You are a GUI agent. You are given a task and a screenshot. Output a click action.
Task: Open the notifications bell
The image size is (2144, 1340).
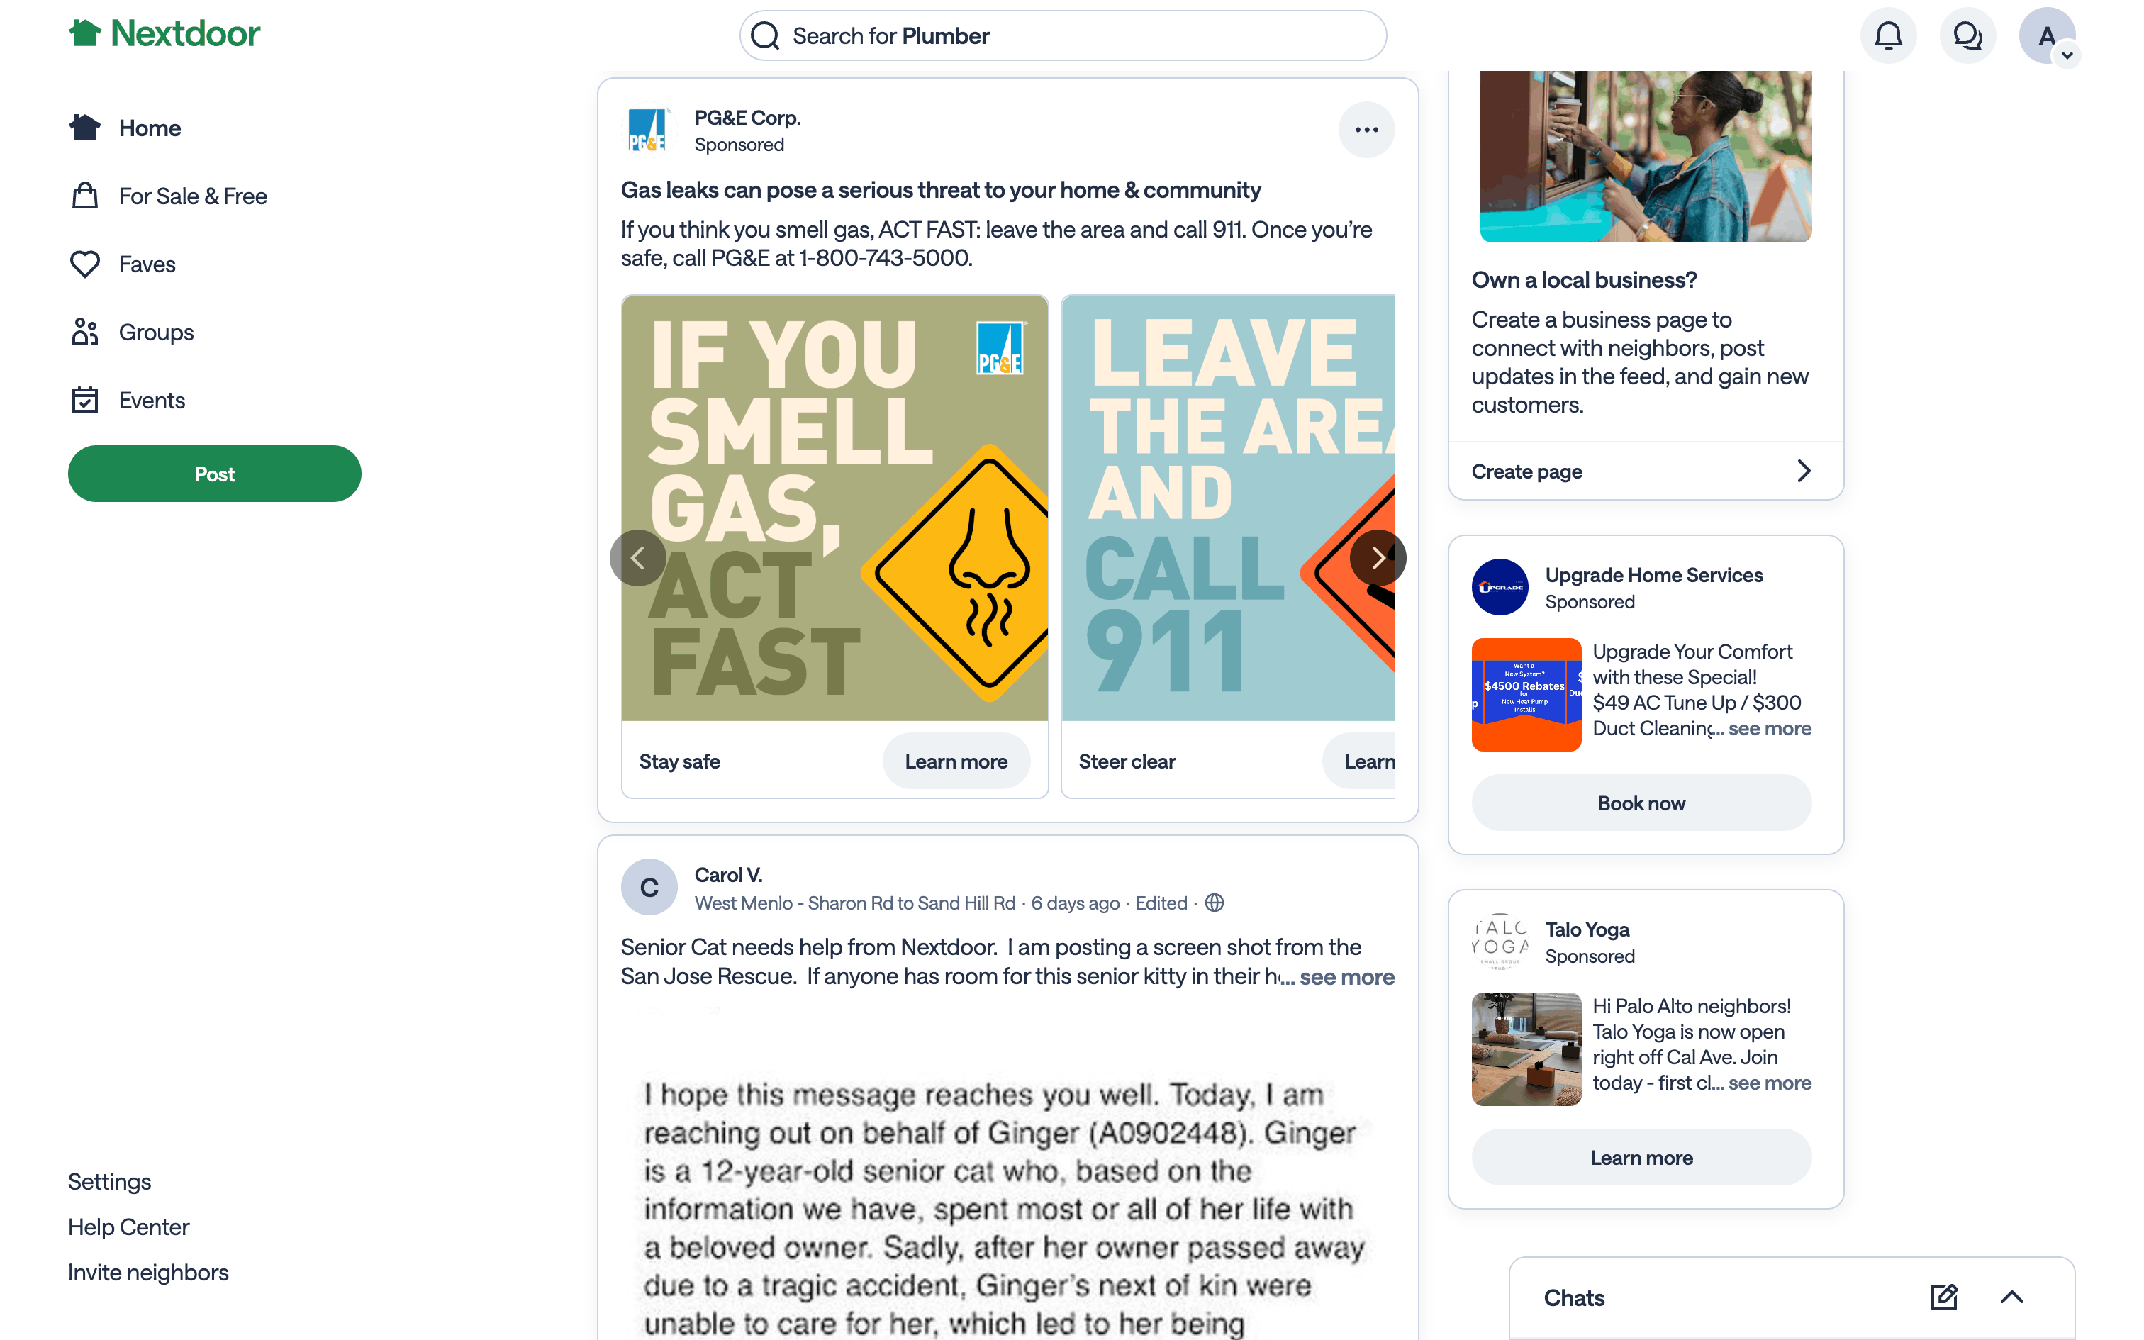pyautogui.click(x=1888, y=35)
